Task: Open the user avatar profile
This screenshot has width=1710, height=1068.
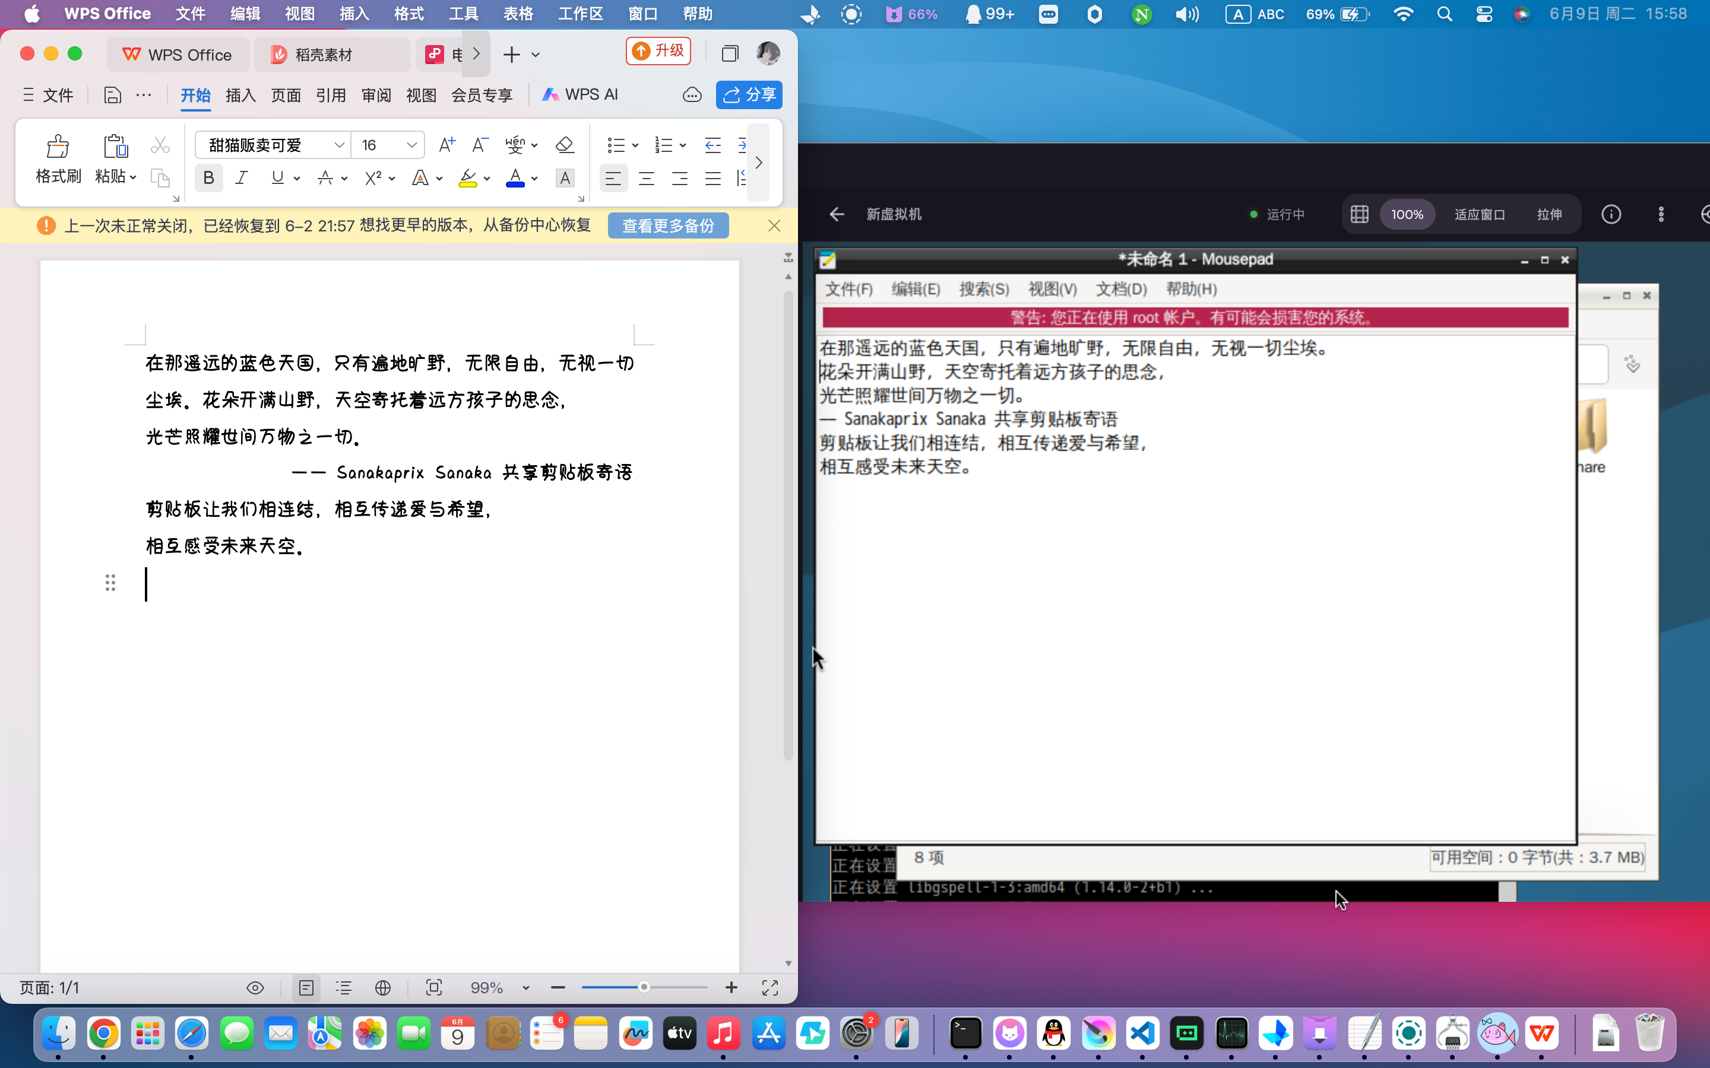Action: tap(768, 53)
